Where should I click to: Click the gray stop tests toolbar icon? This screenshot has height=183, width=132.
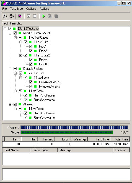[56, 16]
